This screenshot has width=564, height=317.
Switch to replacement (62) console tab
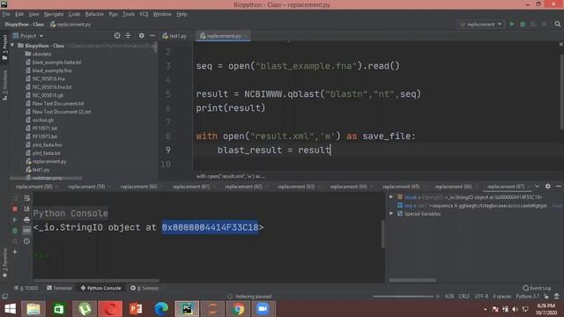tap(243, 187)
